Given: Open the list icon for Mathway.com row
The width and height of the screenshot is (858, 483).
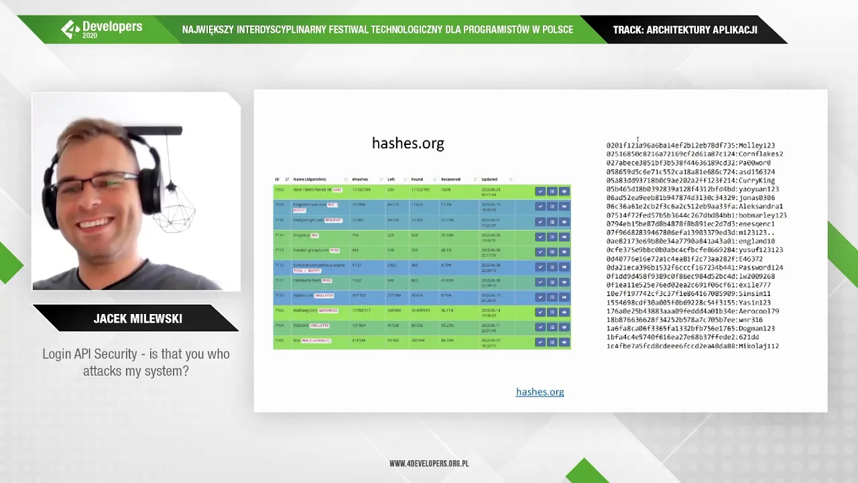Looking at the screenshot, I should (x=552, y=312).
